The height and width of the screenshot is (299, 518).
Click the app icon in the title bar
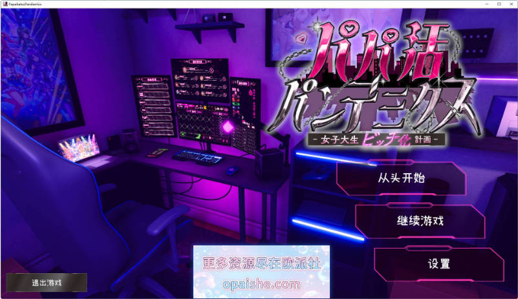coord(5,4)
